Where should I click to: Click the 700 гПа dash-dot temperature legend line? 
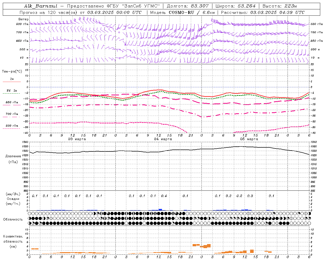tap(12, 117)
